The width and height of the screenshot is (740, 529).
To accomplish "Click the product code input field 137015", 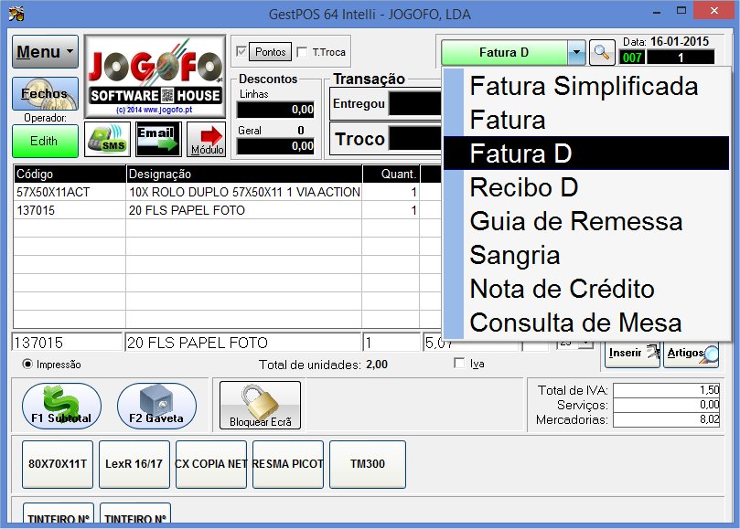I will tap(66, 343).
